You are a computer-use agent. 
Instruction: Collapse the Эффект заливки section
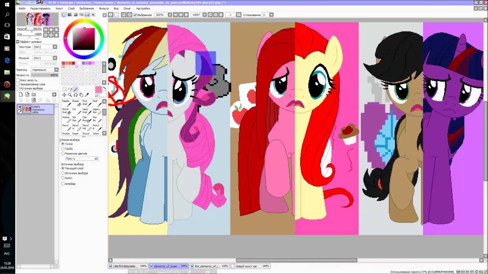[18, 41]
